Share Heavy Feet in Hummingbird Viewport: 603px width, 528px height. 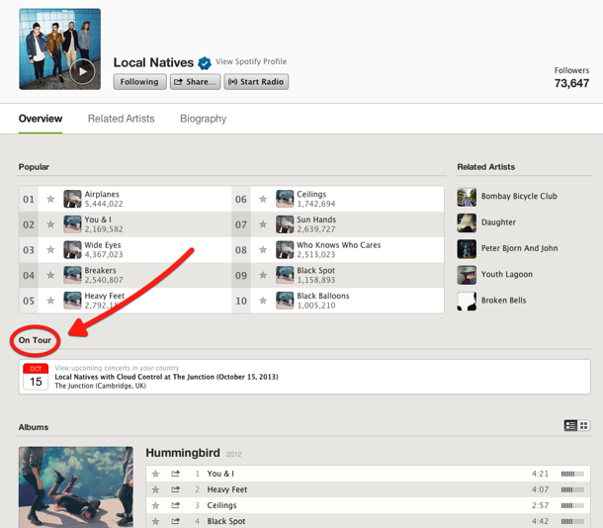click(x=175, y=489)
